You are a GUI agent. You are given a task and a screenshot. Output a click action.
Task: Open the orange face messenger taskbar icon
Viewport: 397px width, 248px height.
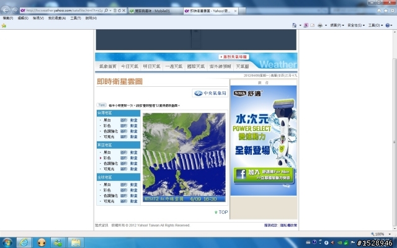42,242
